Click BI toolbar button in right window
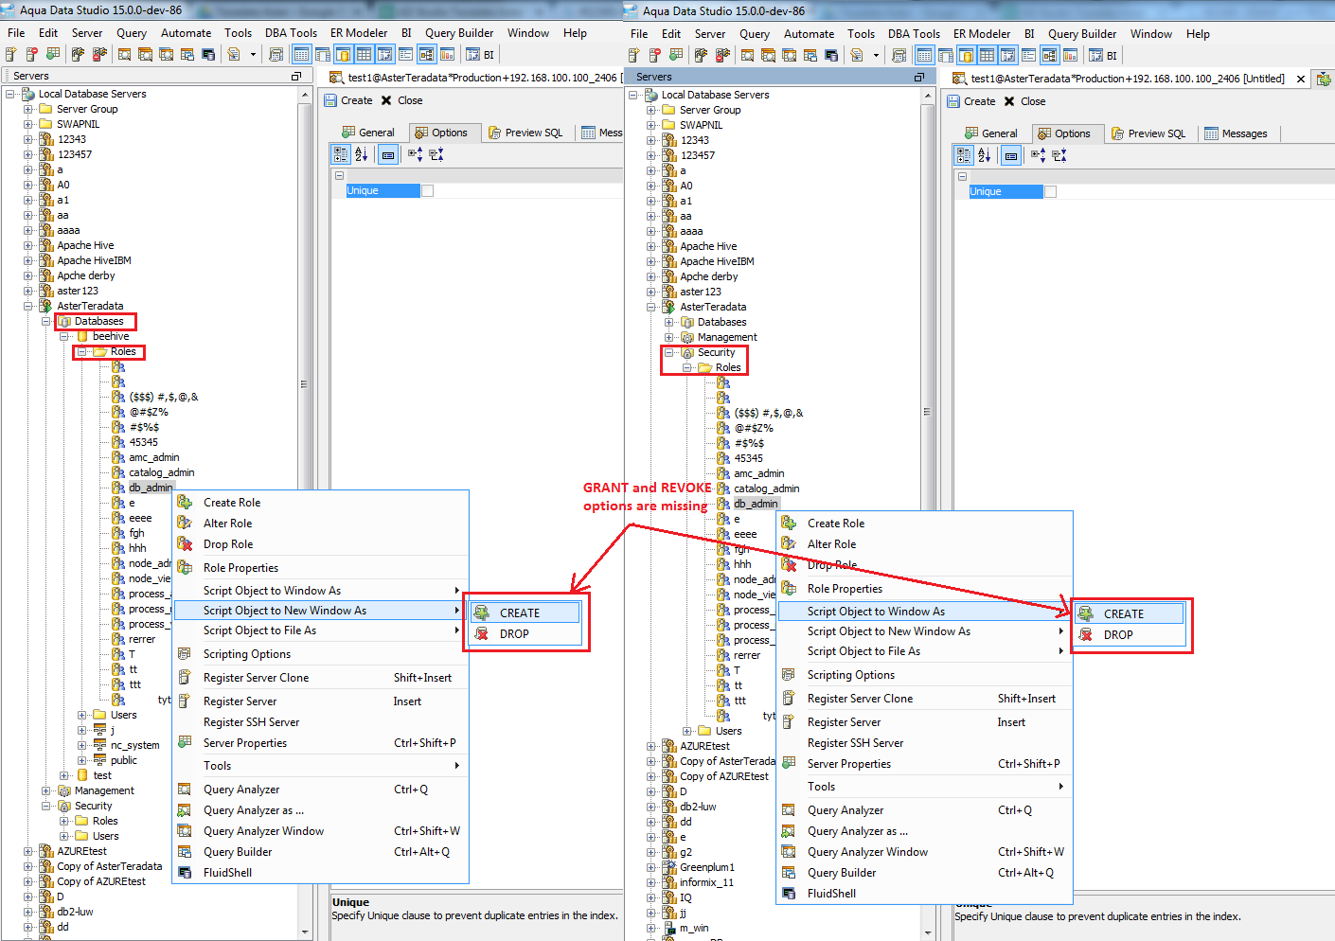 (x=1103, y=56)
